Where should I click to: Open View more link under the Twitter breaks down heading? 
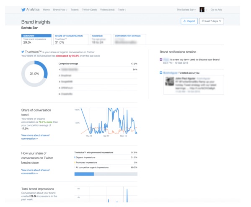[35, 172]
